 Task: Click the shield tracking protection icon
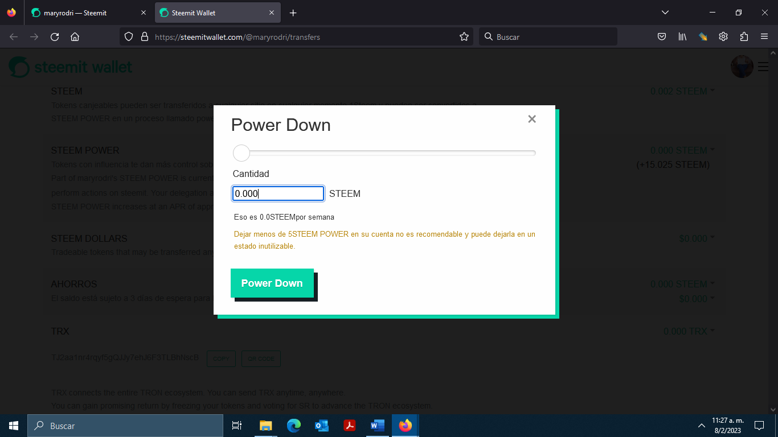[x=129, y=37]
